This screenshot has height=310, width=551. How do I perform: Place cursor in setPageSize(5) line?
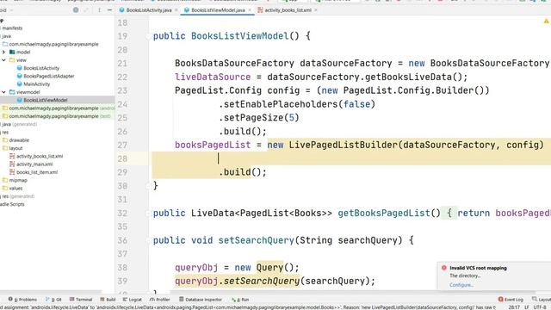coord(258,118)
